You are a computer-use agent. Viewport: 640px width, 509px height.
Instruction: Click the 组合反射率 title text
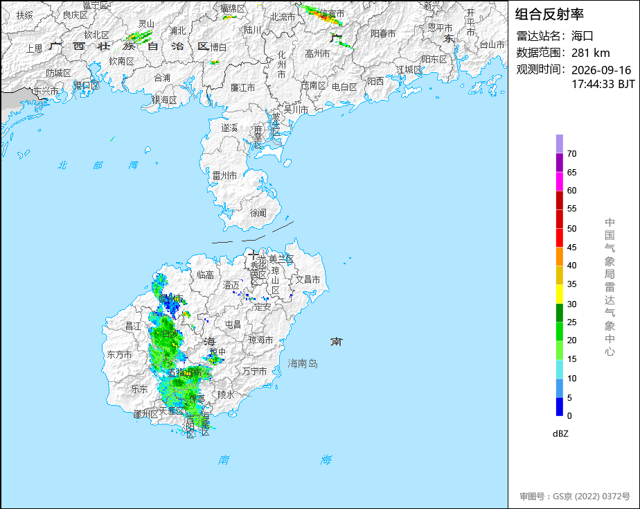pos(549,15)
